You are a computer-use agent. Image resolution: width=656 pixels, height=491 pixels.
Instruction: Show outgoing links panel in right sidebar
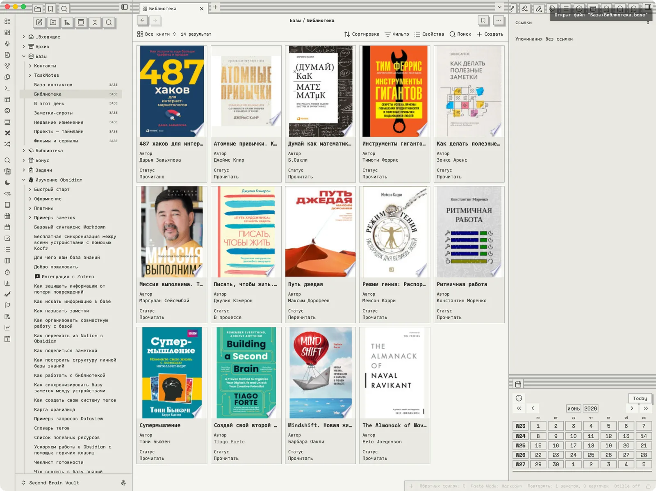coord(539,8)
